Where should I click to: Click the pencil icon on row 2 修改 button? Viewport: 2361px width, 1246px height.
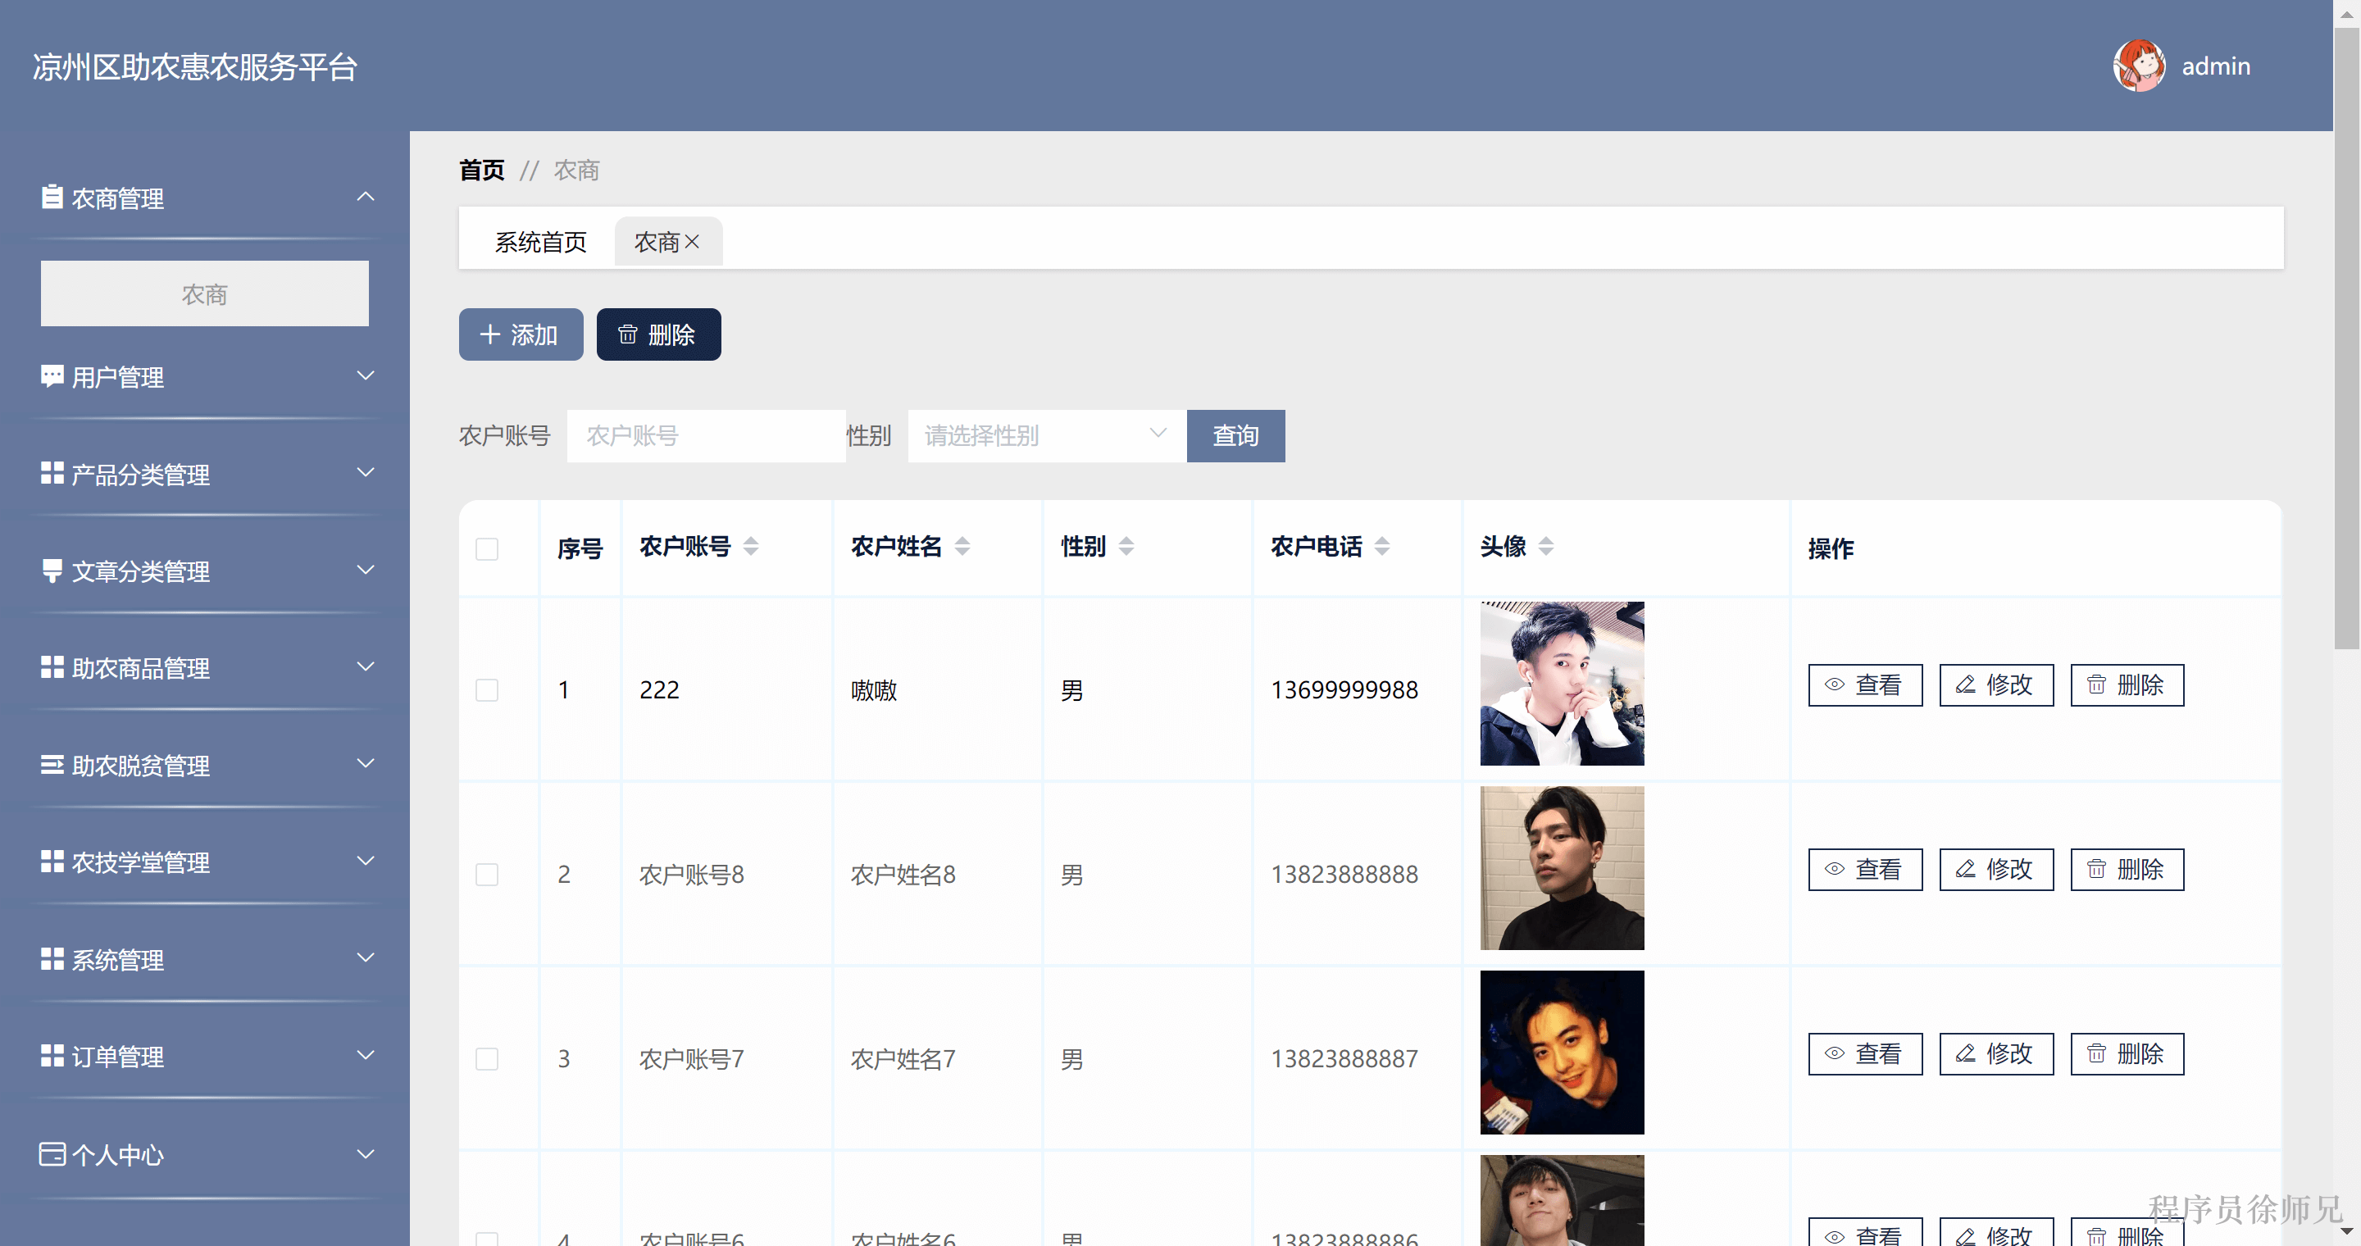click(1966, 870)
